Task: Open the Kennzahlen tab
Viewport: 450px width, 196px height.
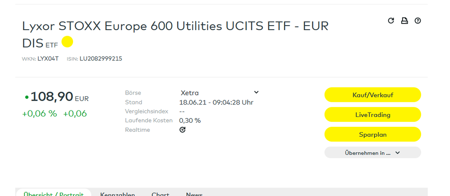Action: (117, 194)
